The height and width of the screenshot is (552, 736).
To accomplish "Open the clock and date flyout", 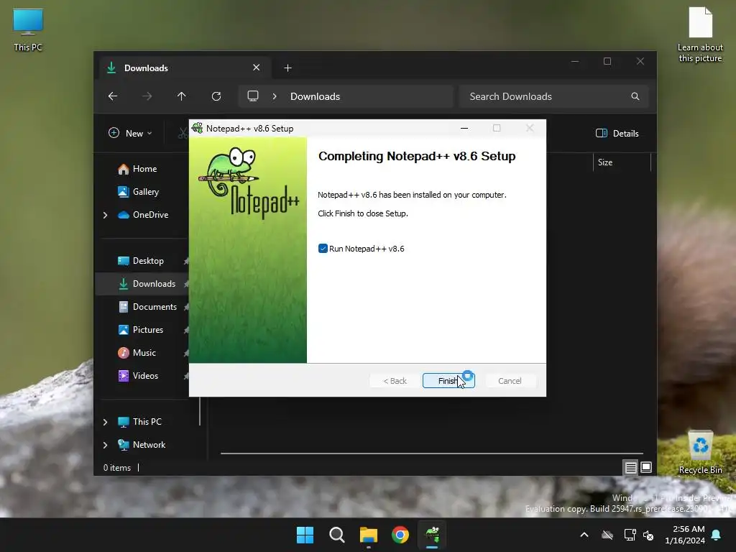I will coord(685,535).
